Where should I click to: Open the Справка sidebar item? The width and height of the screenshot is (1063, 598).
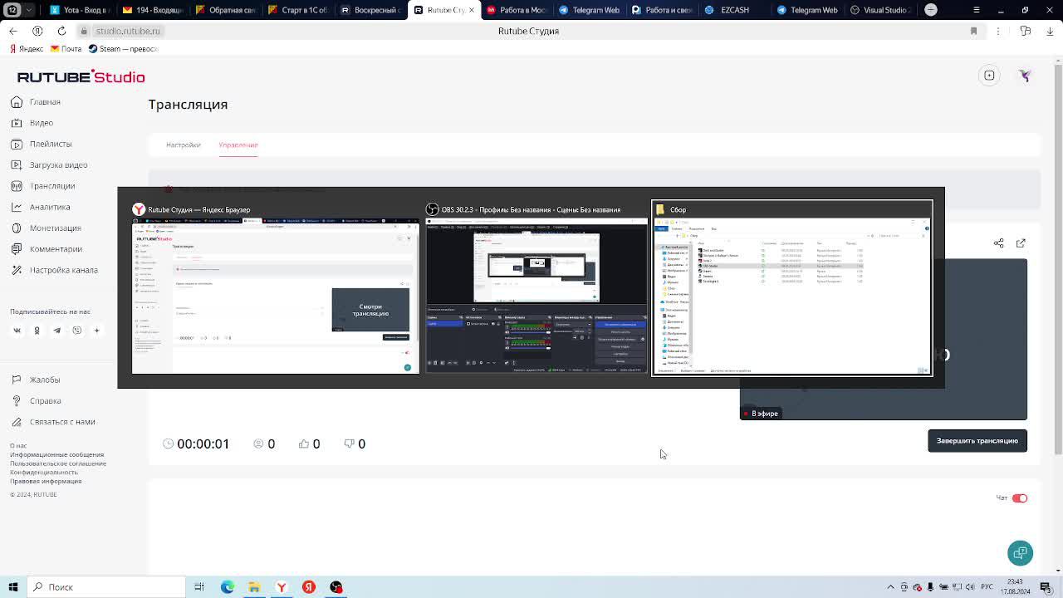(x=36, y=401)
